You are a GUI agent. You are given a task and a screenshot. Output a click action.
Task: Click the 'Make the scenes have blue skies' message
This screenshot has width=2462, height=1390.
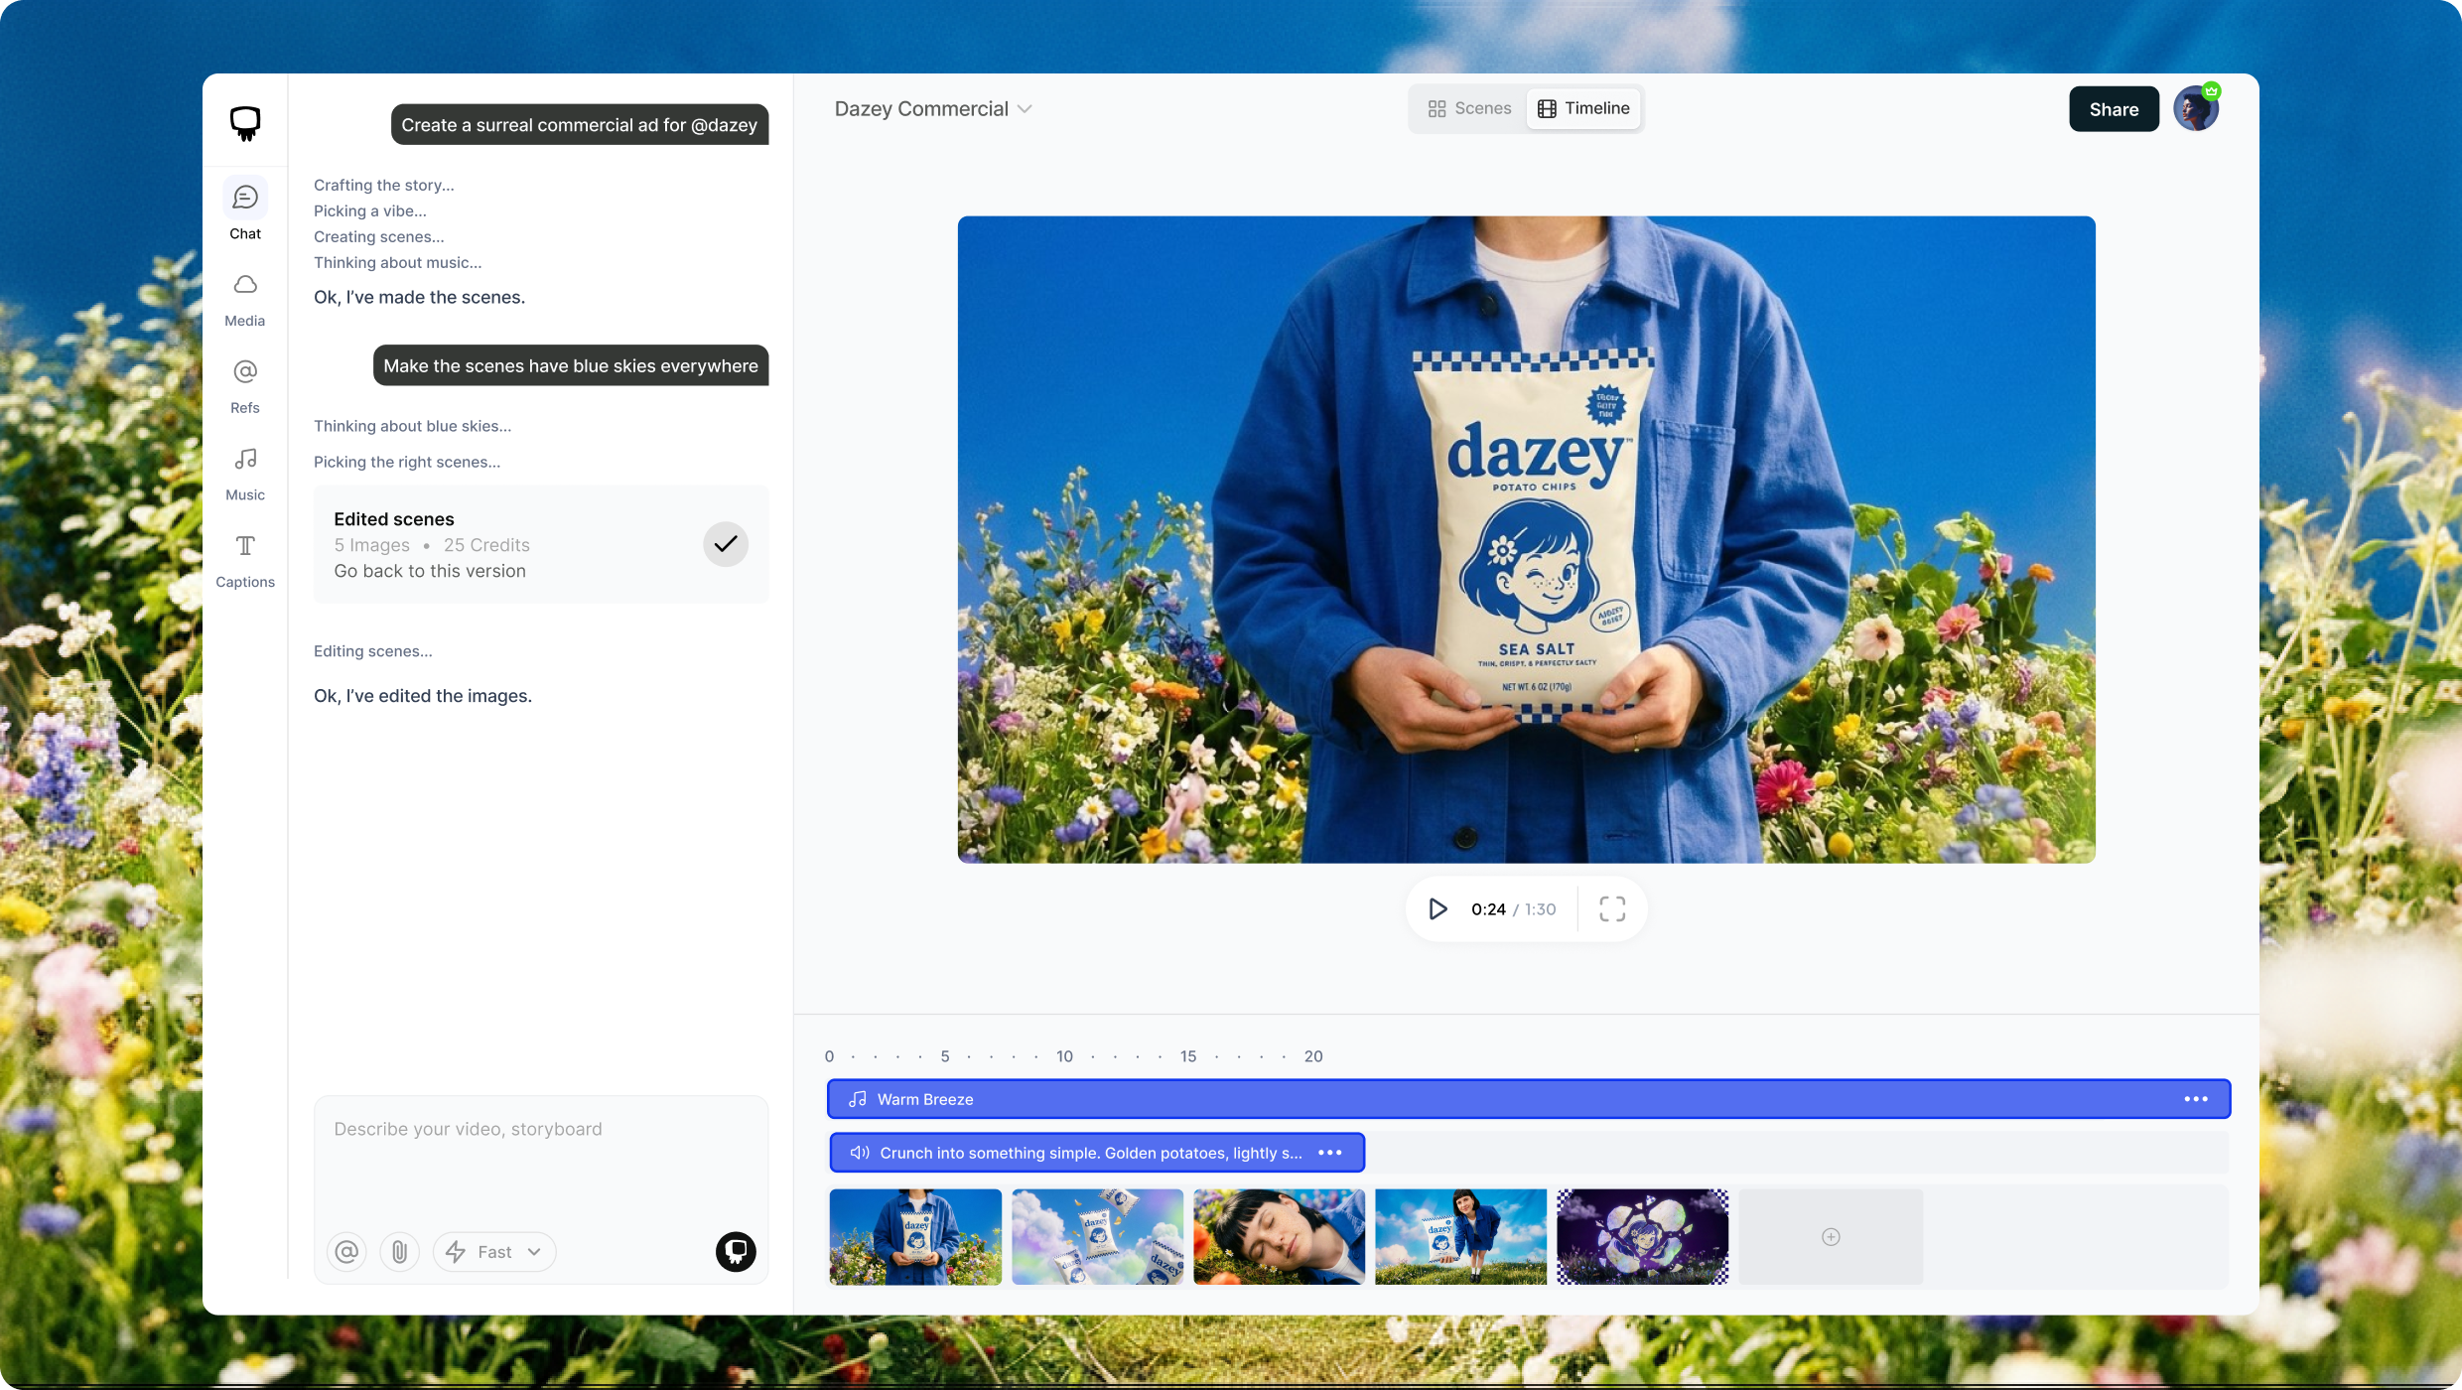(x=571, y=365)
